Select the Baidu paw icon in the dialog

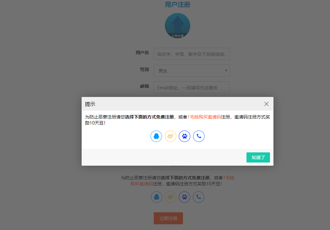pos(185,136)
